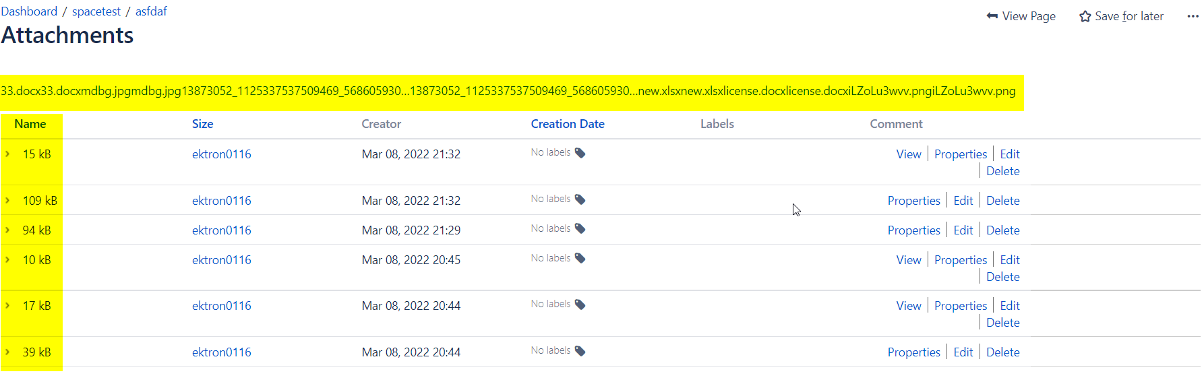Edit the 94 kB attachment
The image size is (1204, 382).
click(x=963, y=230)
